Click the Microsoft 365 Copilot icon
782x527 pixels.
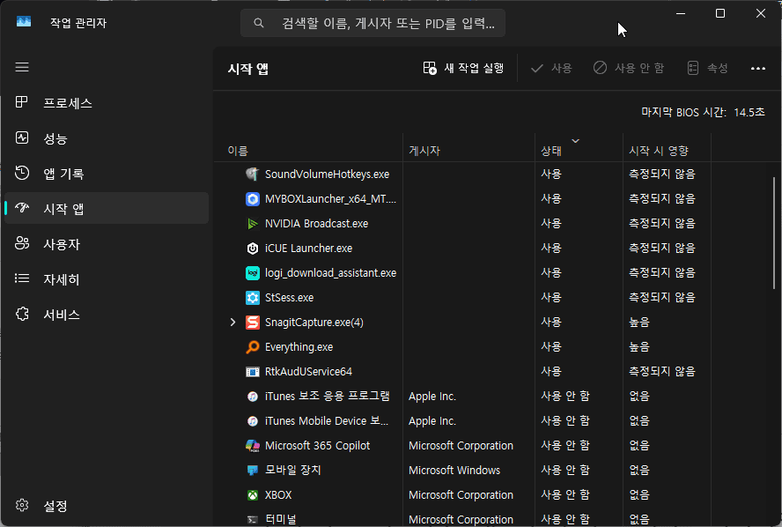point(253,446)
